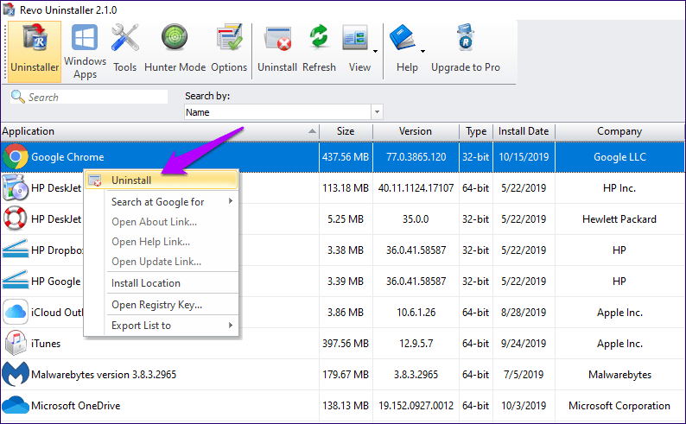Click the Microsoft OneDrive cloud icon
The width and height of the screenshot is (686, 424).
click(16, 405)
